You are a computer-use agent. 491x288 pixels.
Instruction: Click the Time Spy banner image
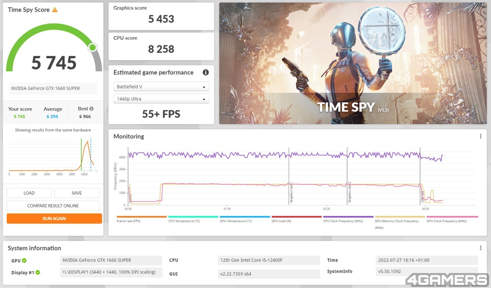pyautogui.click(x=353, y=64)
